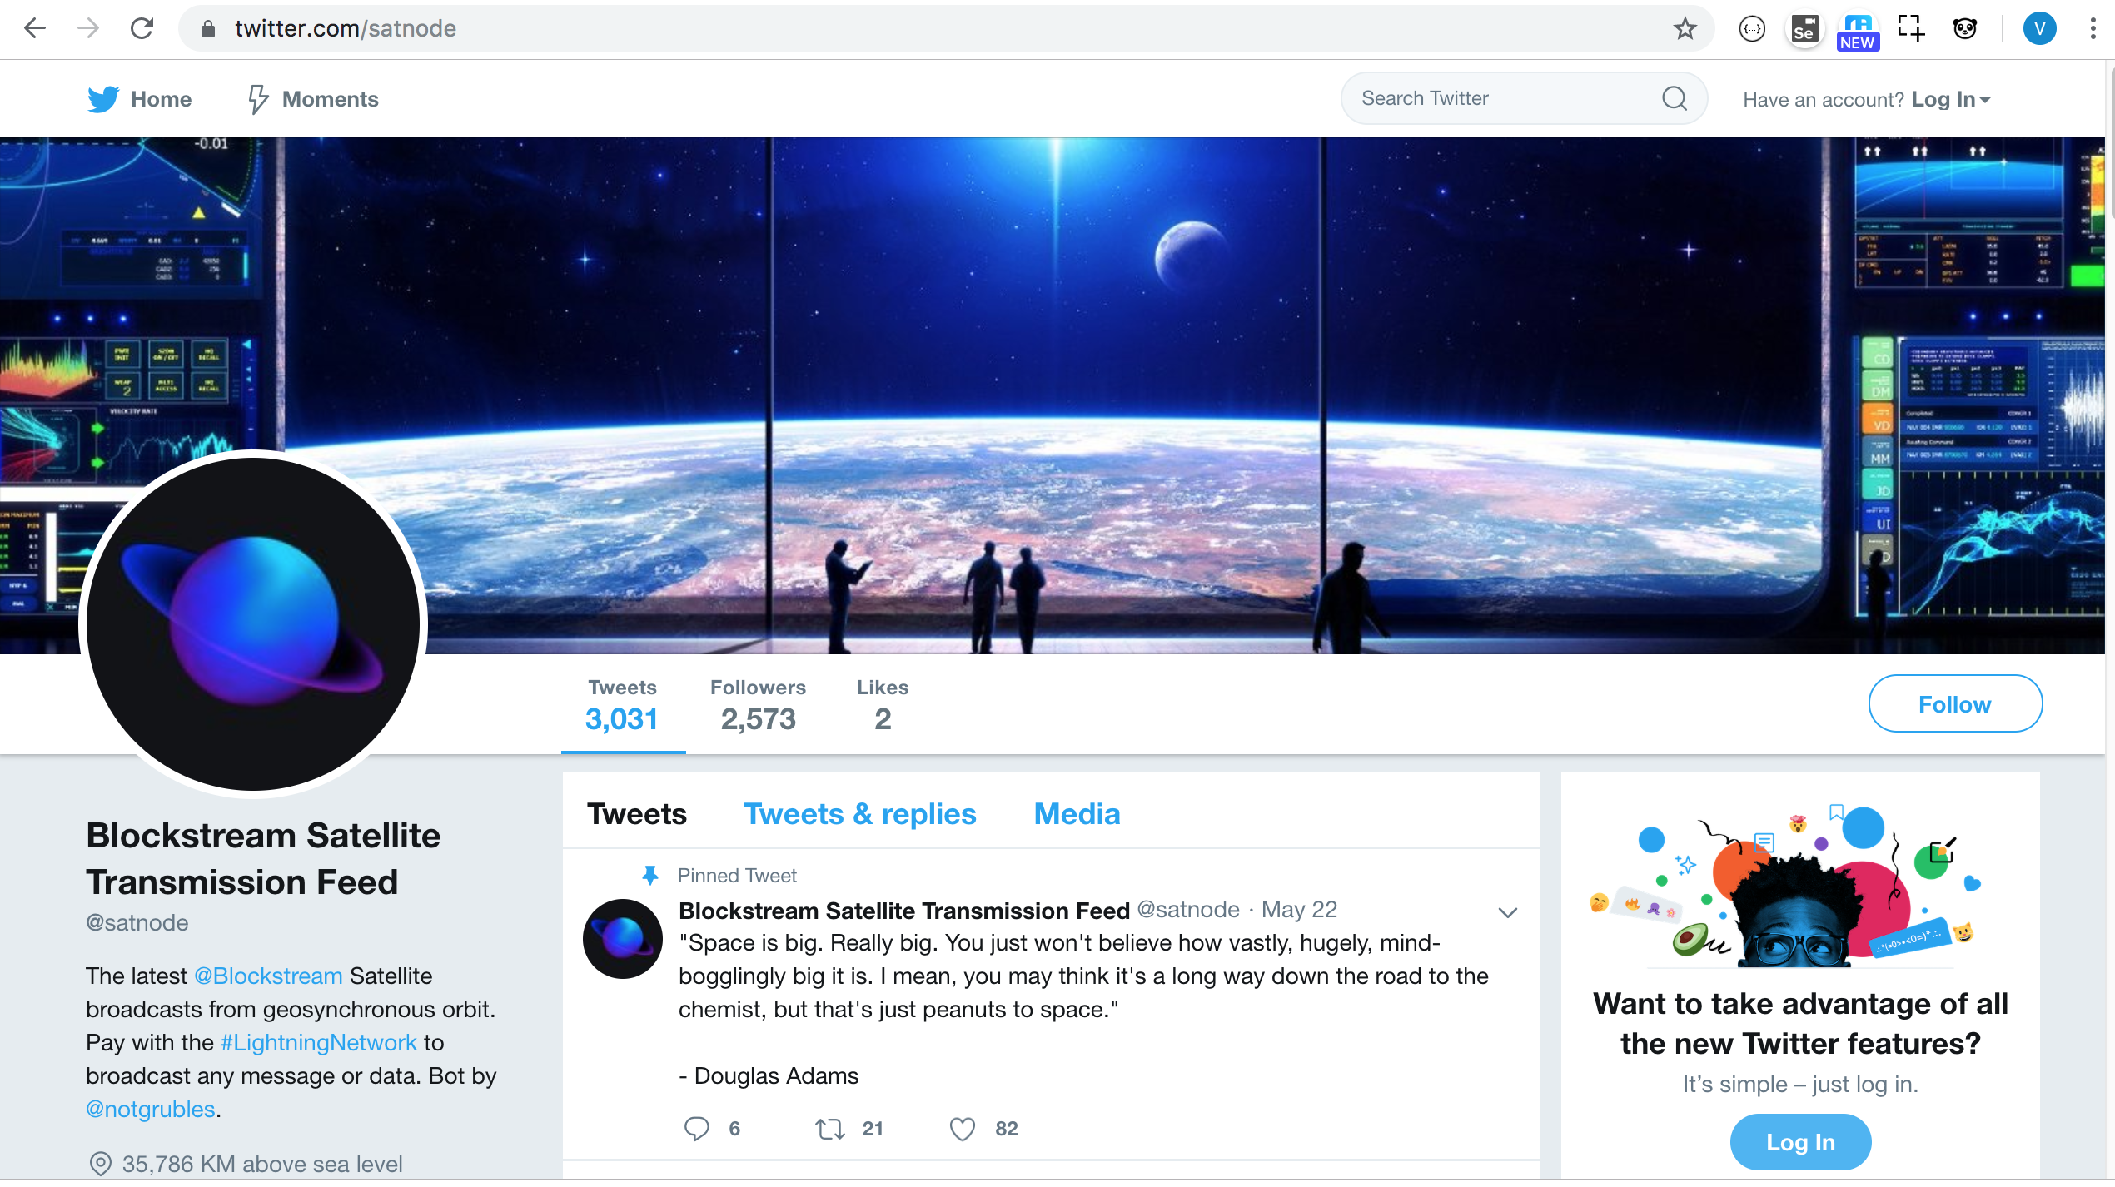Click the blue Log In button
This screenshot has height=1187, width=2115.
tap(1800, 1142)
